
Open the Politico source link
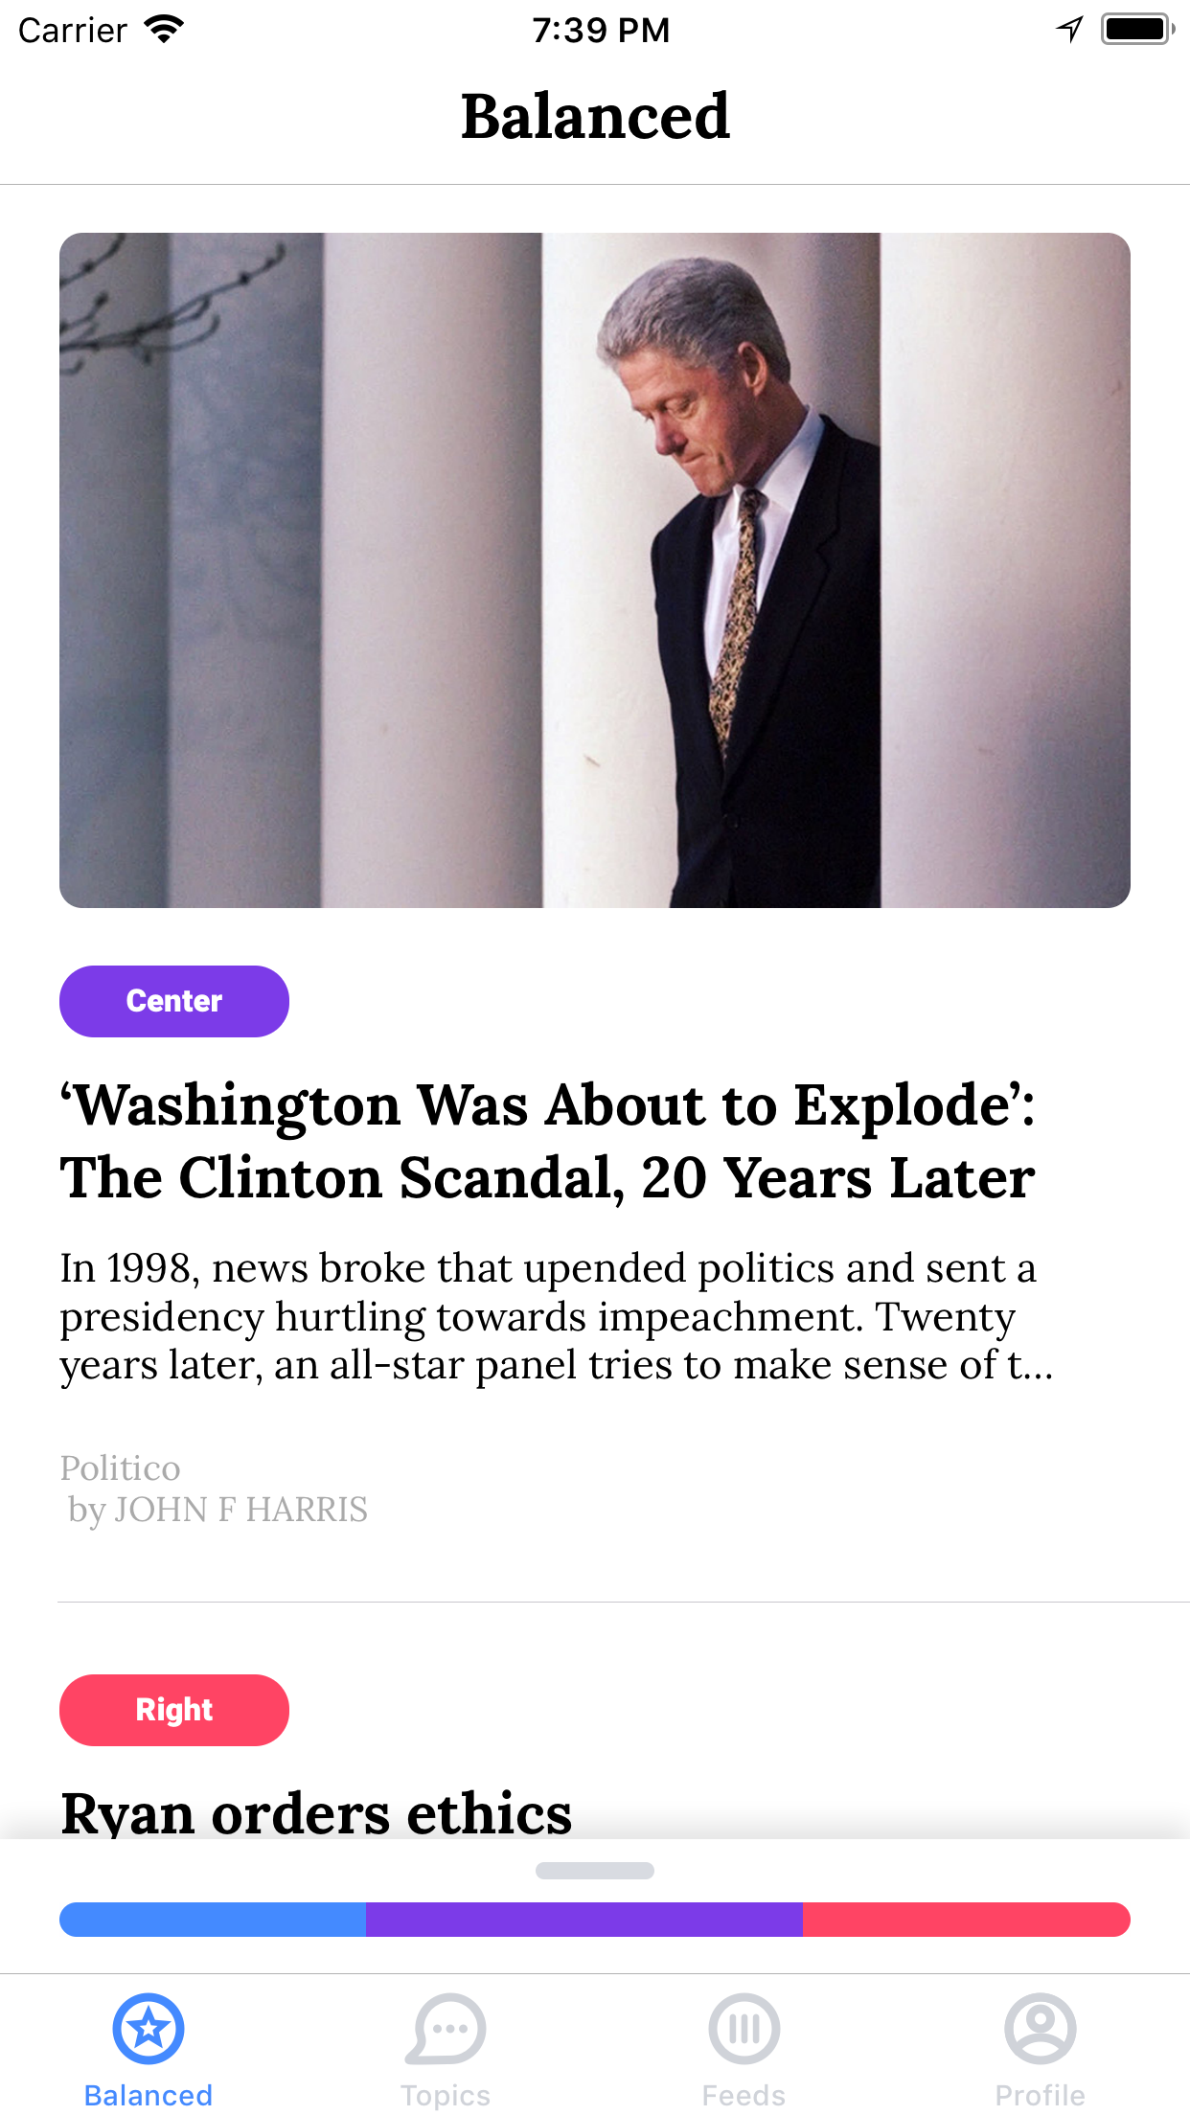(121, 1468)
